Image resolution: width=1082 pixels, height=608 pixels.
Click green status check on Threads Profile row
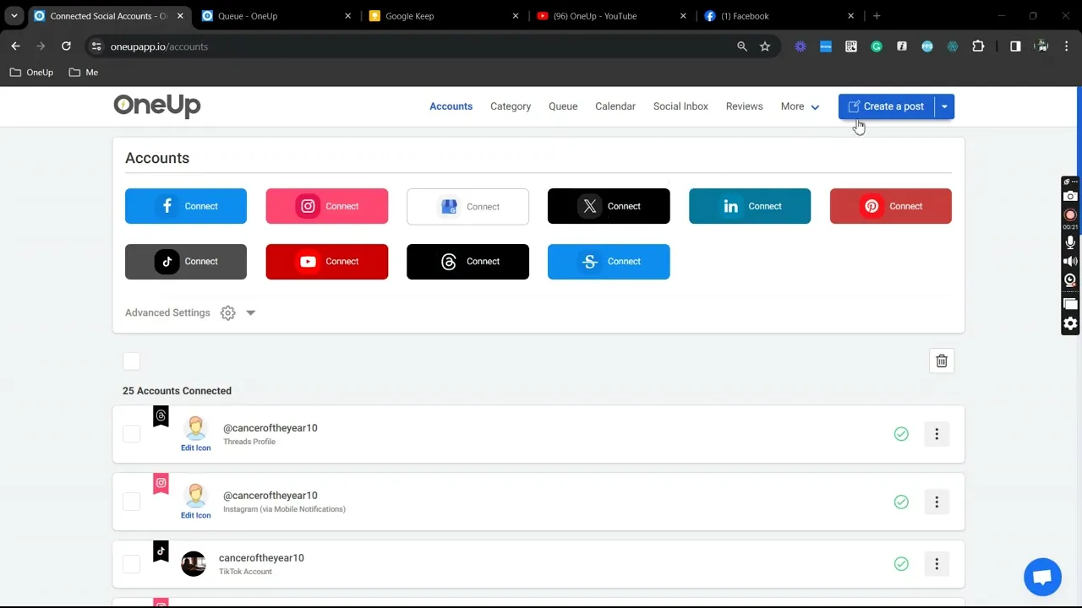(x=901, y=434)
